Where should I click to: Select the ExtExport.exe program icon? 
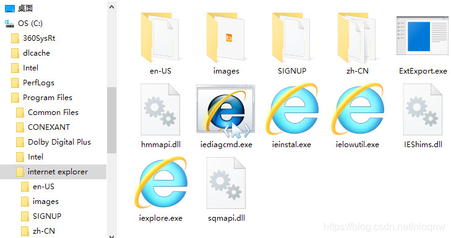[x=423, y=36]
